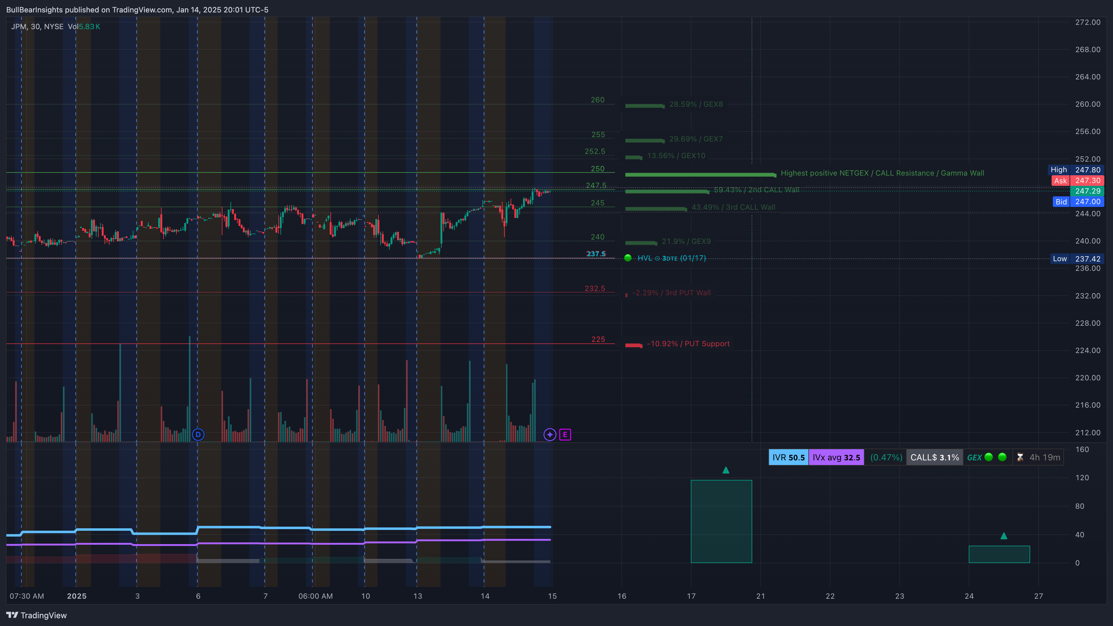Screen dimensions: 1113x626
Task: Click the thick green Gamma Wall bar
Action: pos(700,175)
